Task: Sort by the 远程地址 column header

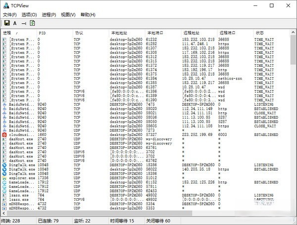Action: click(199, 33)
